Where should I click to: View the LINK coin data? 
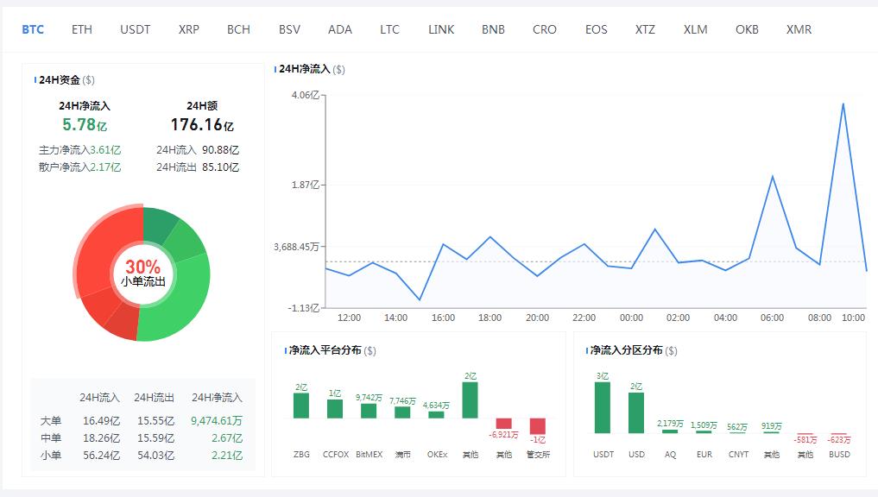440,28
